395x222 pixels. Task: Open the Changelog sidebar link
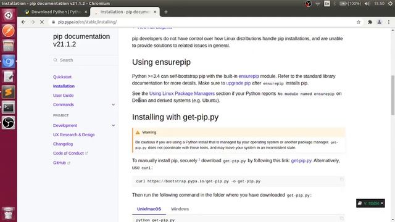(63, 144)
